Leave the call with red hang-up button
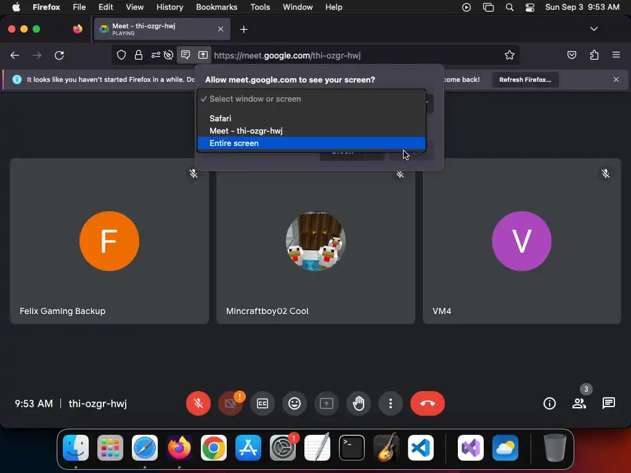The height and width of the screenshot is (473, 631). point(428,403)
